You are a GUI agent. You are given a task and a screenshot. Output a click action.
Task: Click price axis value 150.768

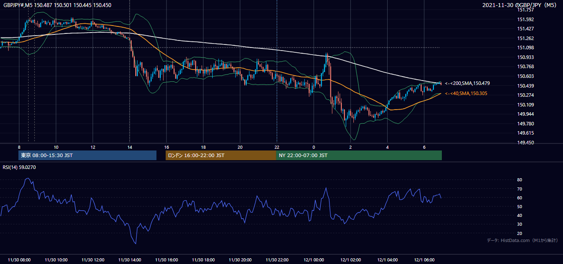(525, 66)
